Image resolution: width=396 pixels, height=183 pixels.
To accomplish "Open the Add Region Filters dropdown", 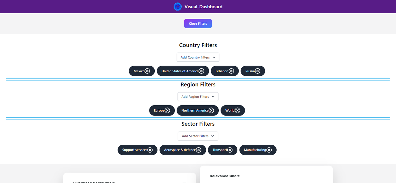I will [198, 97].
